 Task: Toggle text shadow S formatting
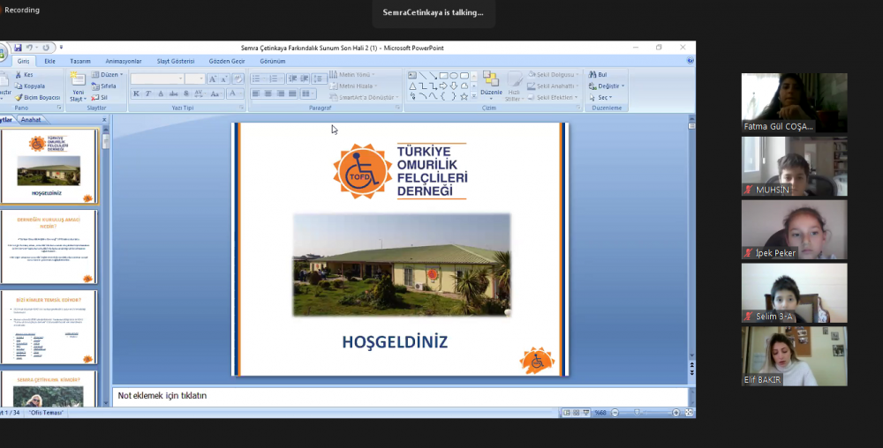tap(185, 93)
